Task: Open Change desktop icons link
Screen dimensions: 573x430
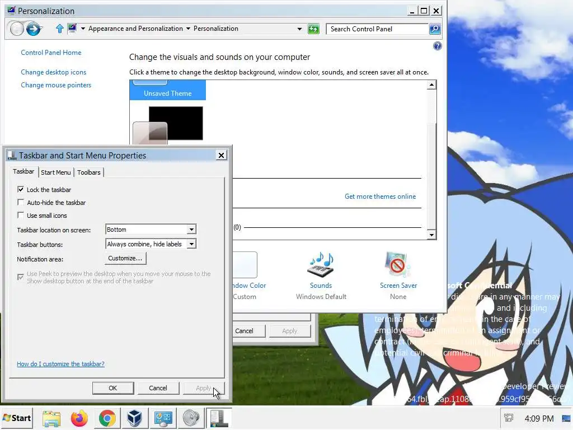Action: 54,72
